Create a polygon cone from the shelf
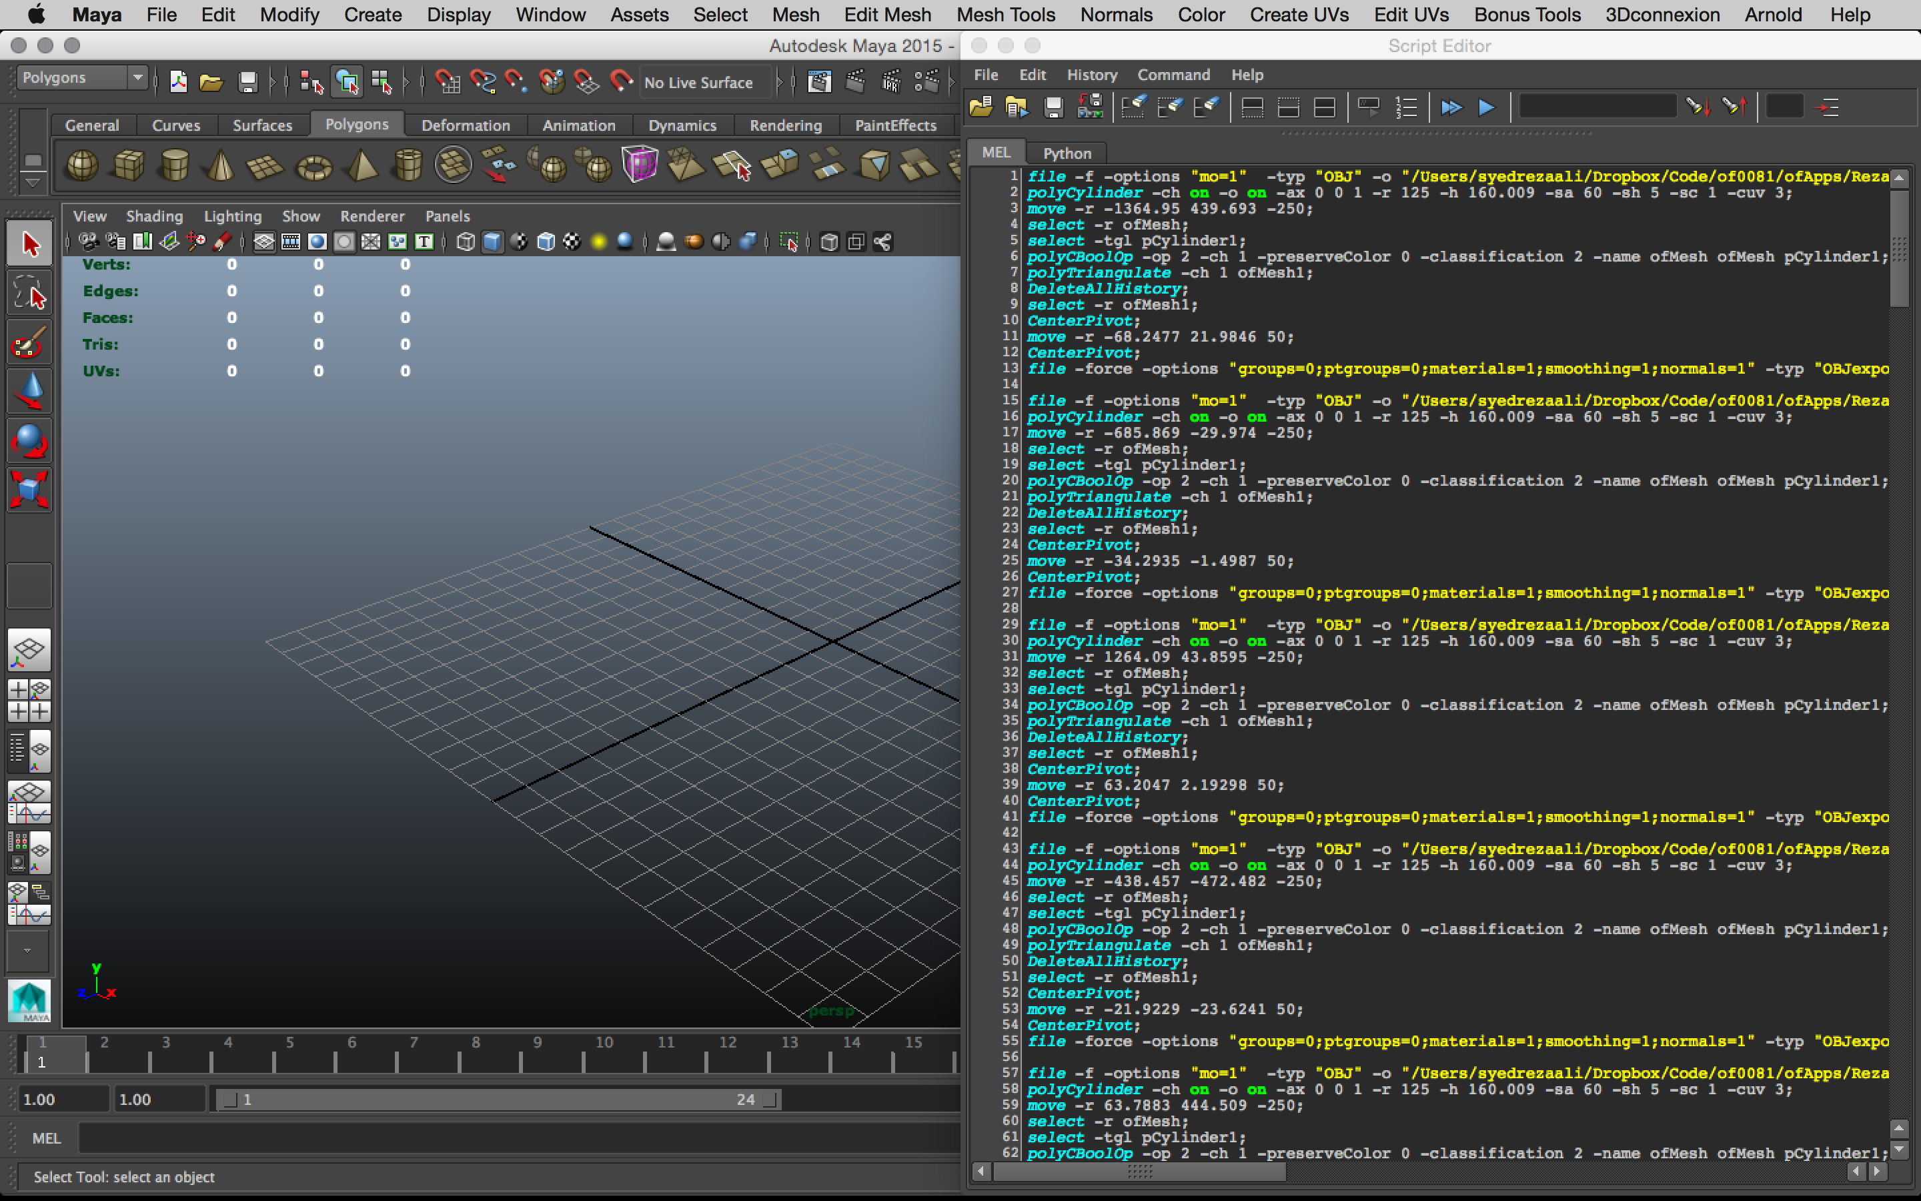The width and height of the screenshot is (1921, 1201). [221, 166]
